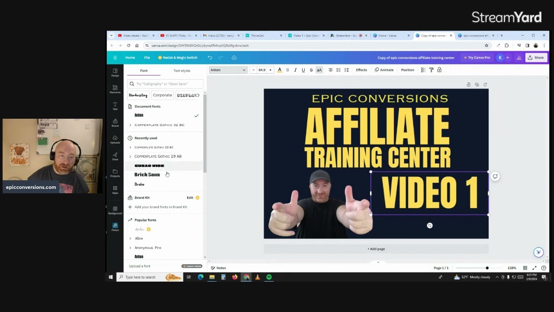Viewport: 554px width, 312px height.
Task: Choose the Cubao Wide font
Action: [149, 166]
